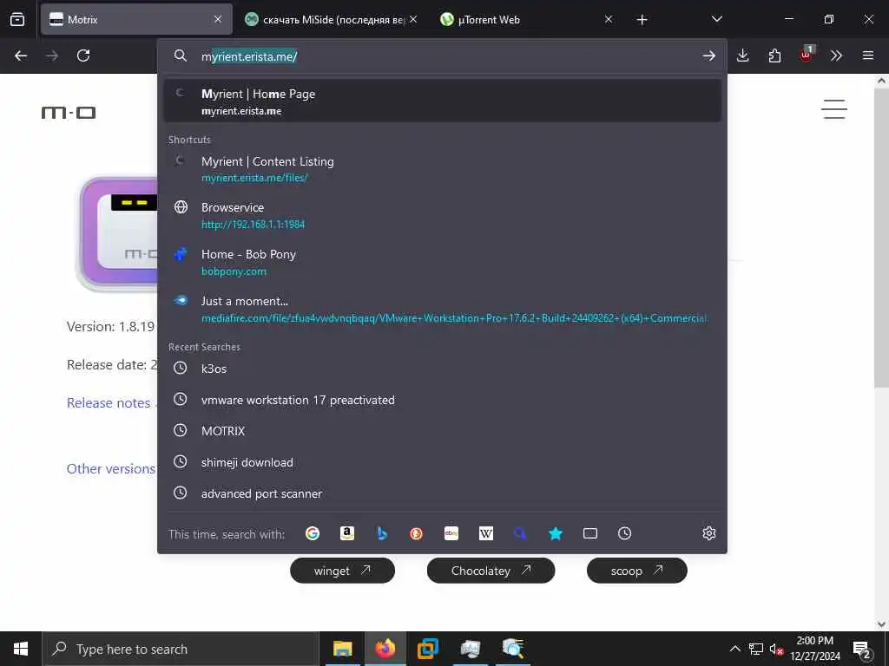Switch to the Motrix tab

[x=136, y=20]
